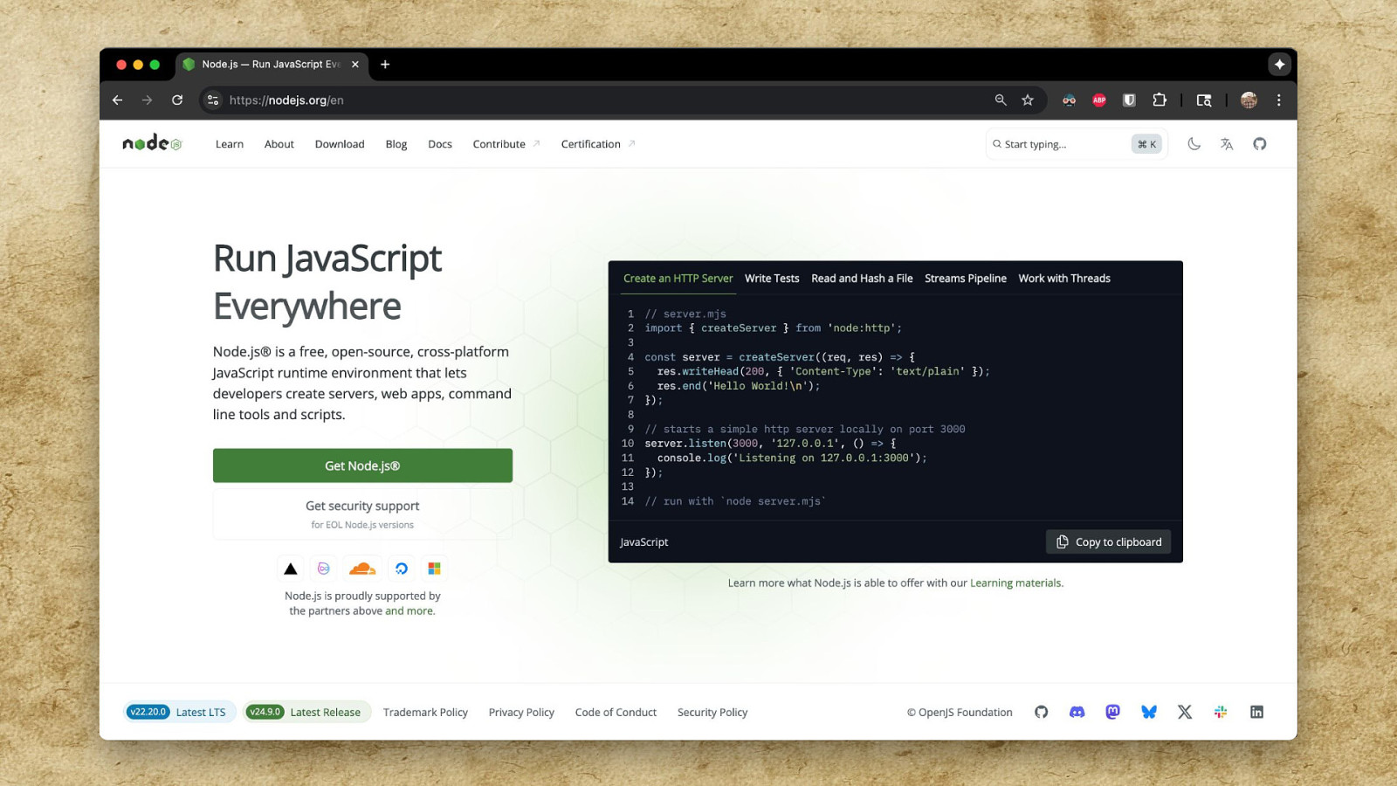Open the Slack icon in the footer
The height and width of the screenshot is (786, 1397).
(x=1221, y=712)
